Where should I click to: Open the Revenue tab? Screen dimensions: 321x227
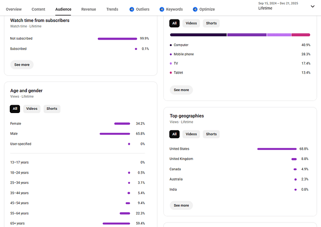point(89,9)
